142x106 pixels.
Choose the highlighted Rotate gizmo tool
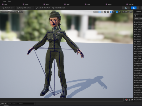point(100,12)
